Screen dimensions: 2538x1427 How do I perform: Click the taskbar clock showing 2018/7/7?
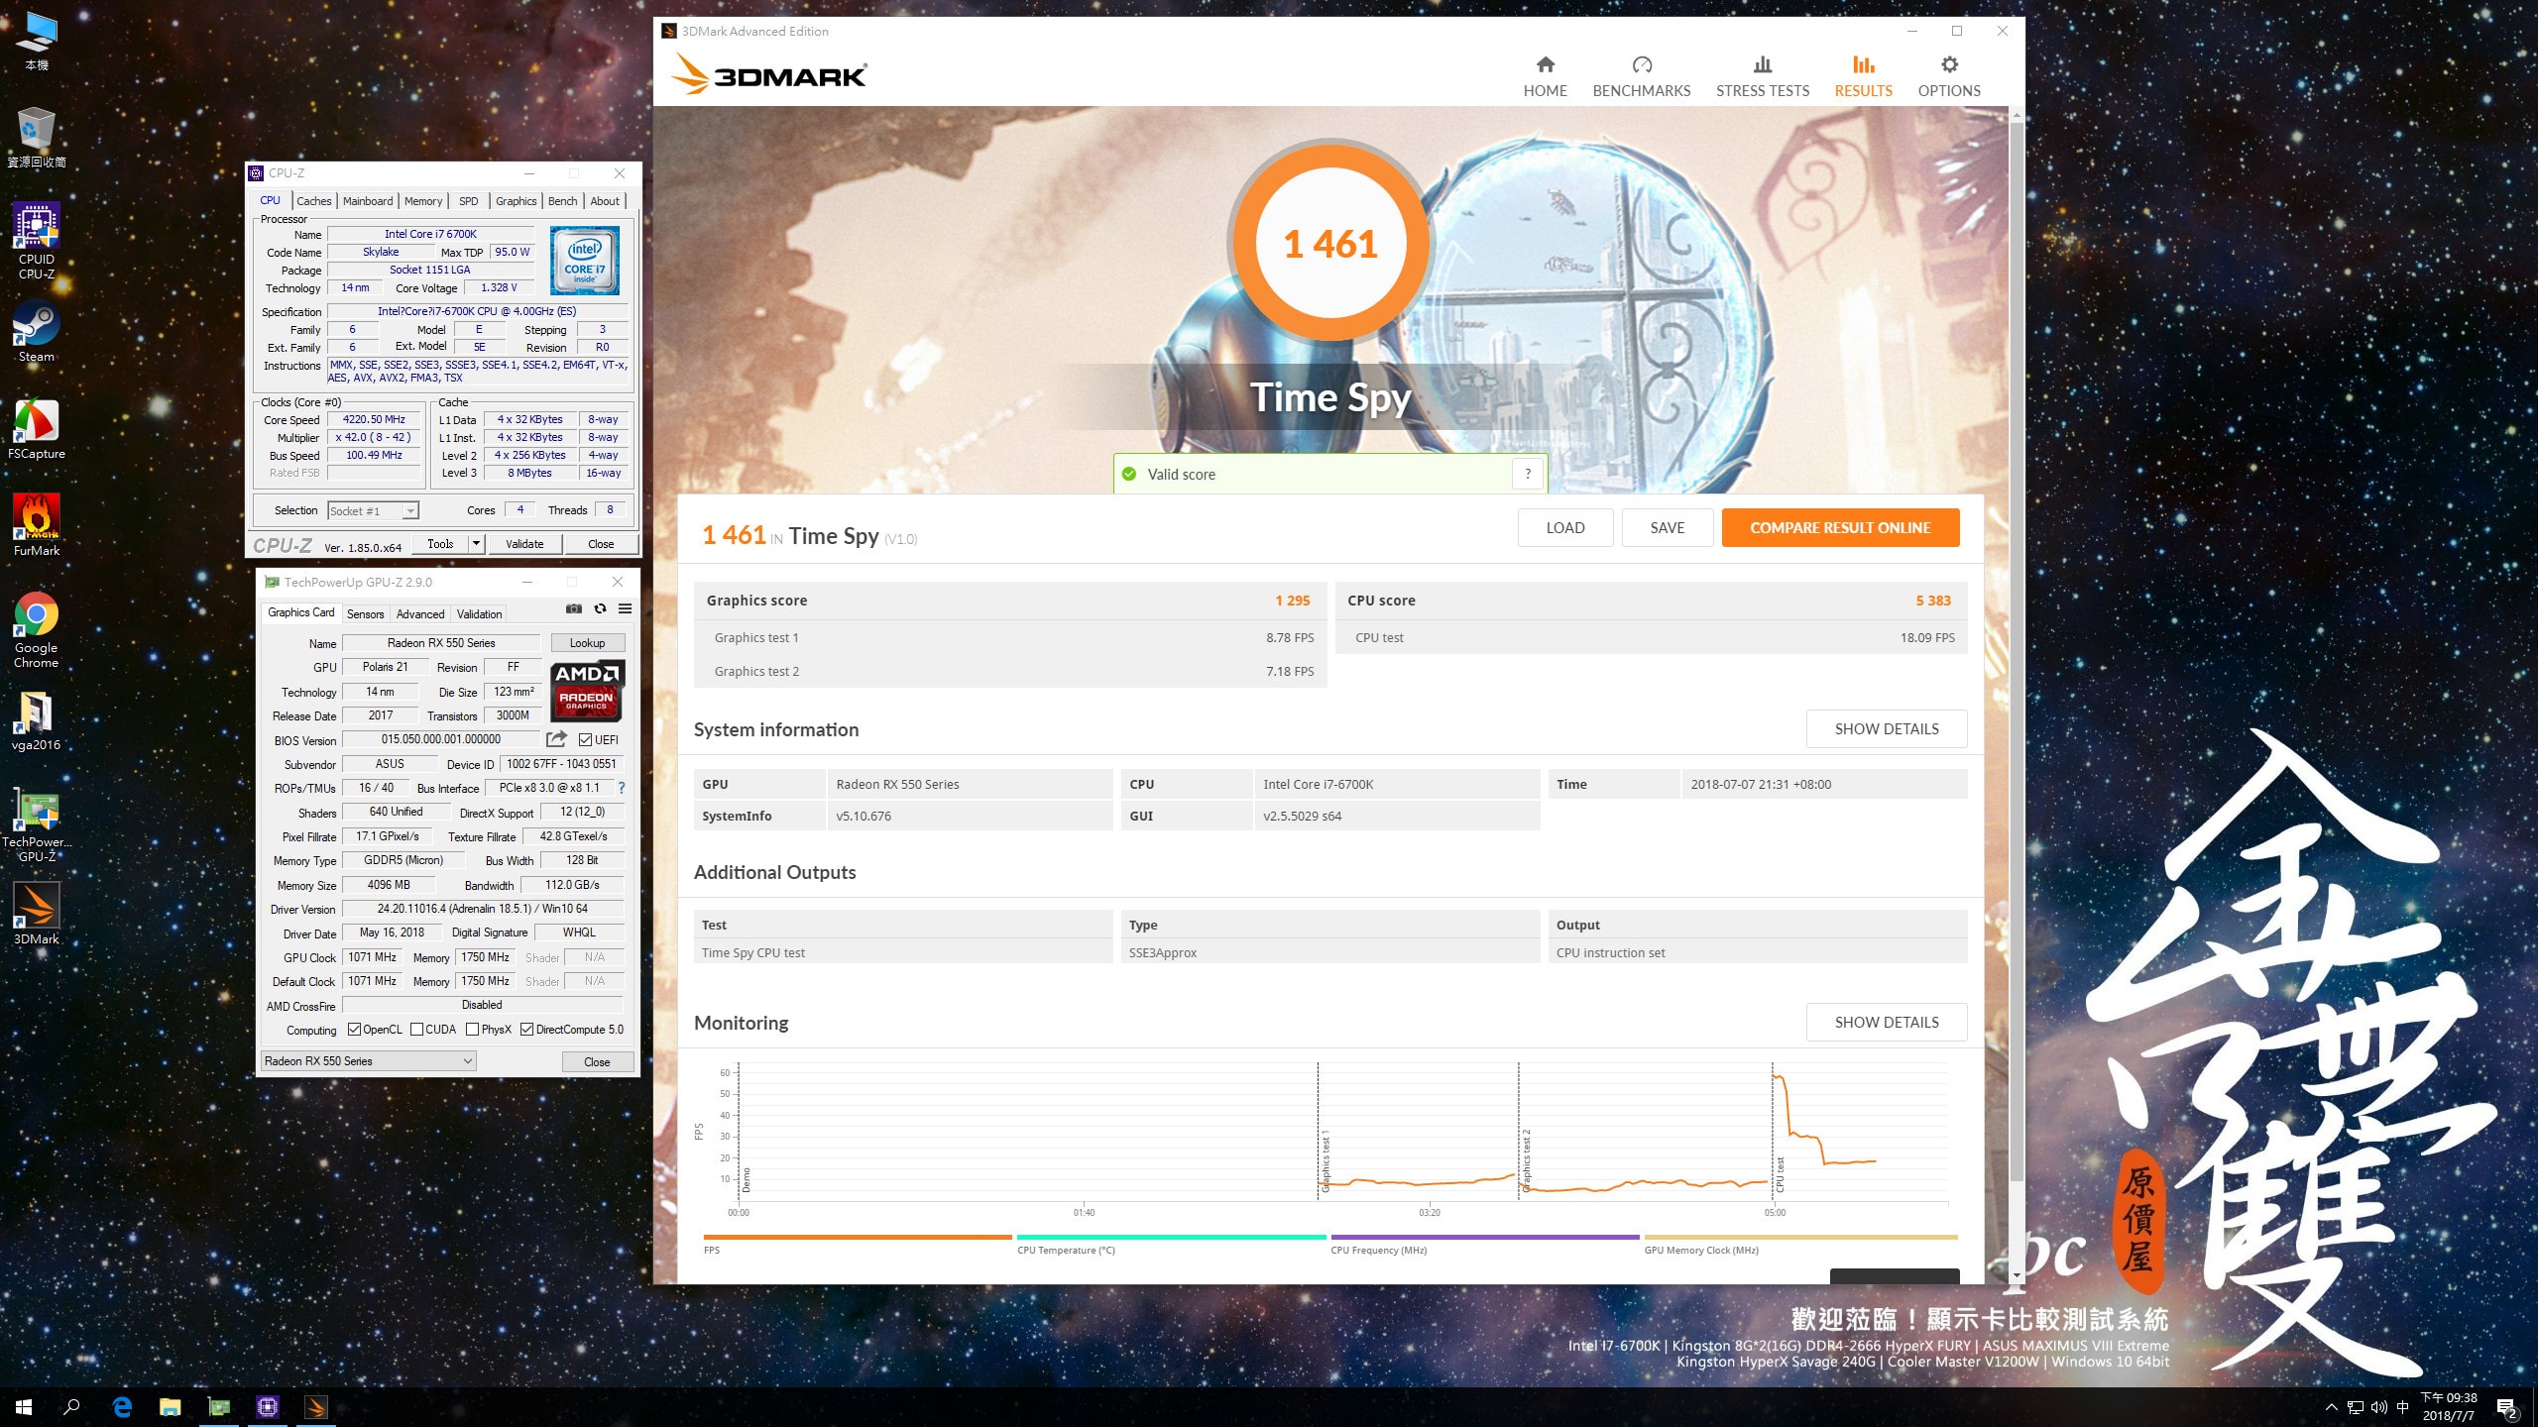pos(2448,1407)
